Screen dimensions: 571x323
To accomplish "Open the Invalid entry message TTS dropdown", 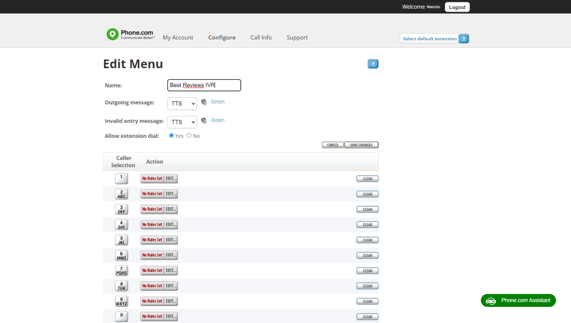I will pyautogui.click(x=182, y=122).
